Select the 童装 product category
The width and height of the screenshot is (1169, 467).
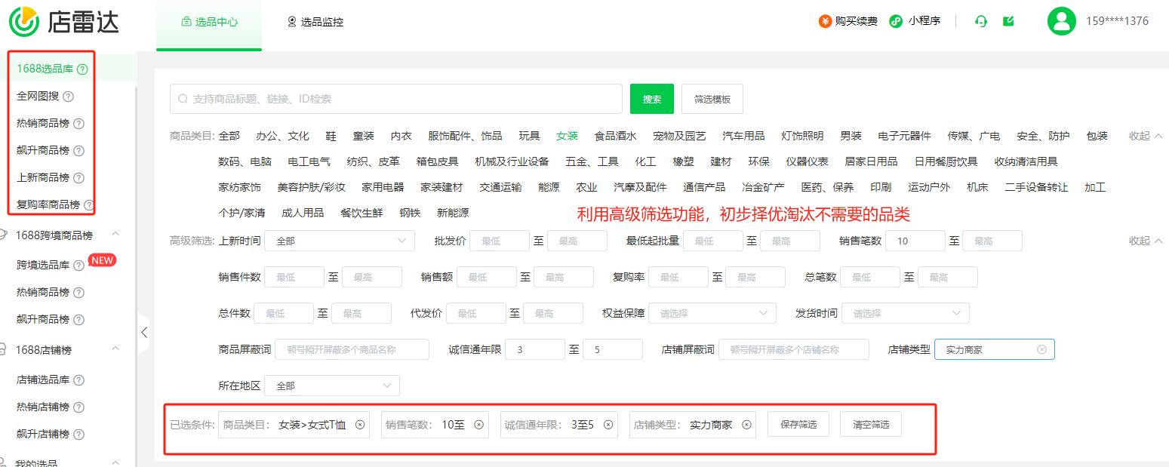[363, 136]
